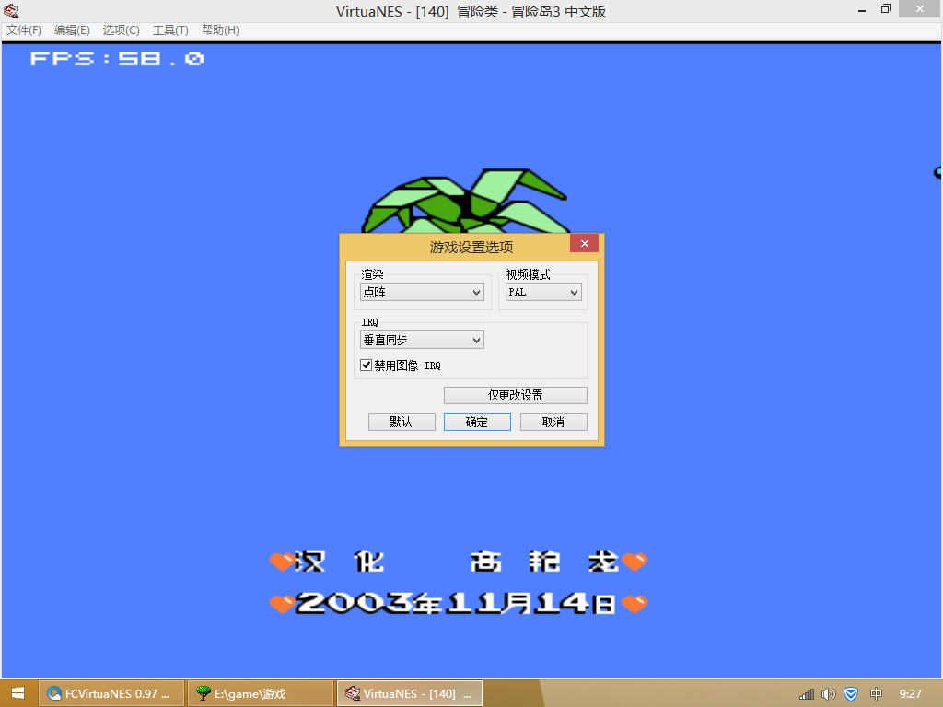Switch to E:\game\游戏 taskbar window
943x707 pixels.
[x=261, y=694]
